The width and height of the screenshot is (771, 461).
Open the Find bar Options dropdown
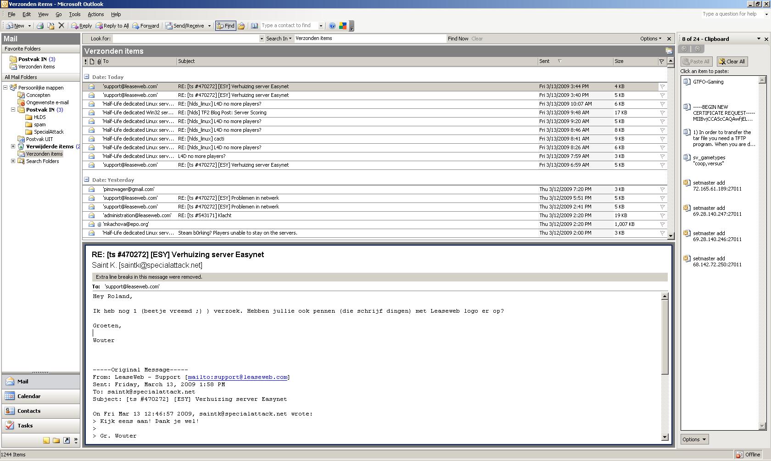[x=651, y=39]
